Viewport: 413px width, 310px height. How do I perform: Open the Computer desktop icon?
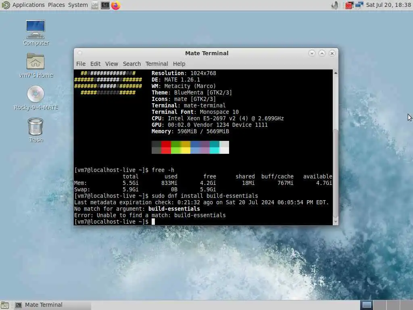[x=35, y=32]
